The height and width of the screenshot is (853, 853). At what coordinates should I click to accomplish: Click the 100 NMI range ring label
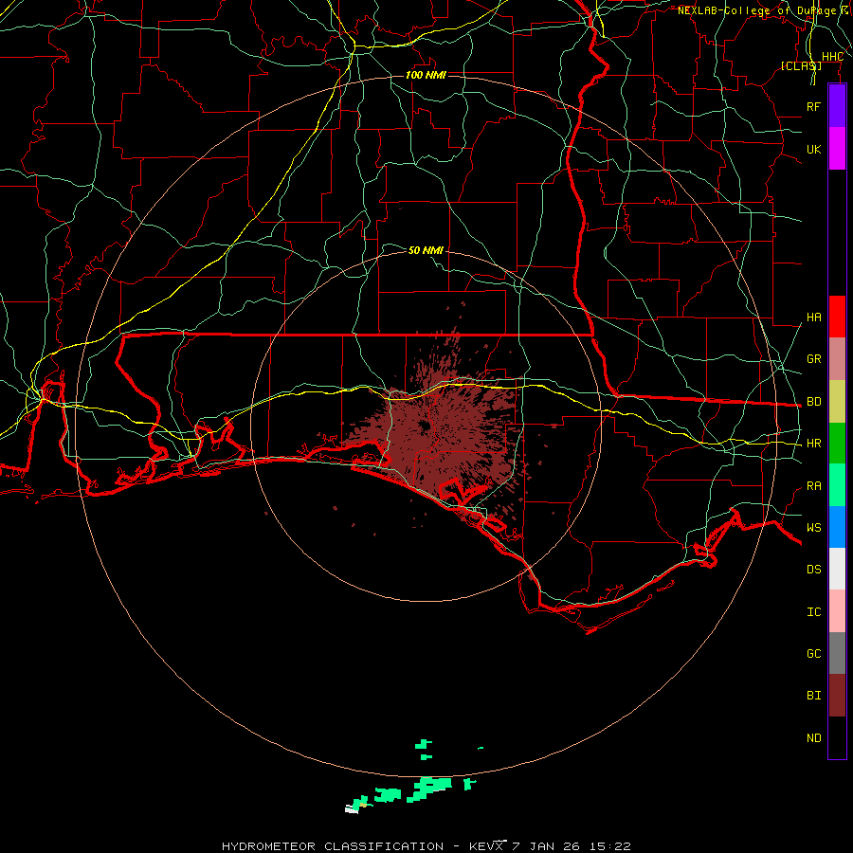pos(426,75)
